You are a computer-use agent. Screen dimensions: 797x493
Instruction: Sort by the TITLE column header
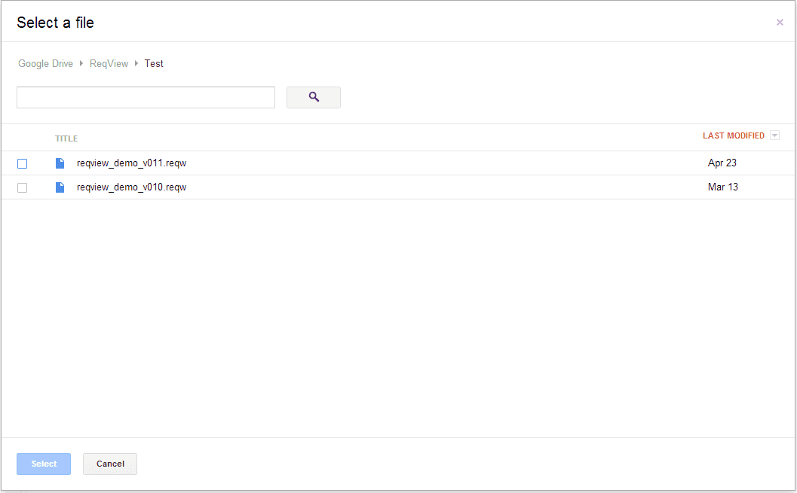pos(66,138)
